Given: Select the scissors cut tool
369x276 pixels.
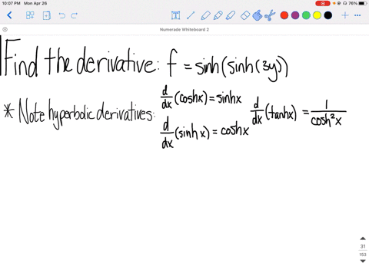Looking at the screenshot, I should pyautogui.click(x=270, y=15).
